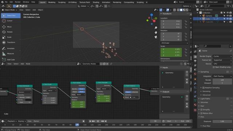The width and height of the screenshot is (233, 131).
Task: Open the Output properties tab icon
Action: [x=195, y=61]
